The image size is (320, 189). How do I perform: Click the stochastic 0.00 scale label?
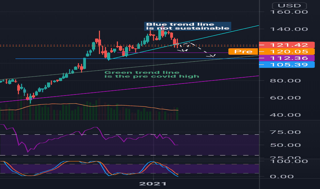click(282, 176)
